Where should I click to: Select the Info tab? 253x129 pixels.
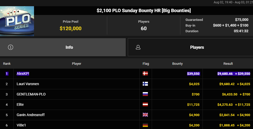coord(63,47)
